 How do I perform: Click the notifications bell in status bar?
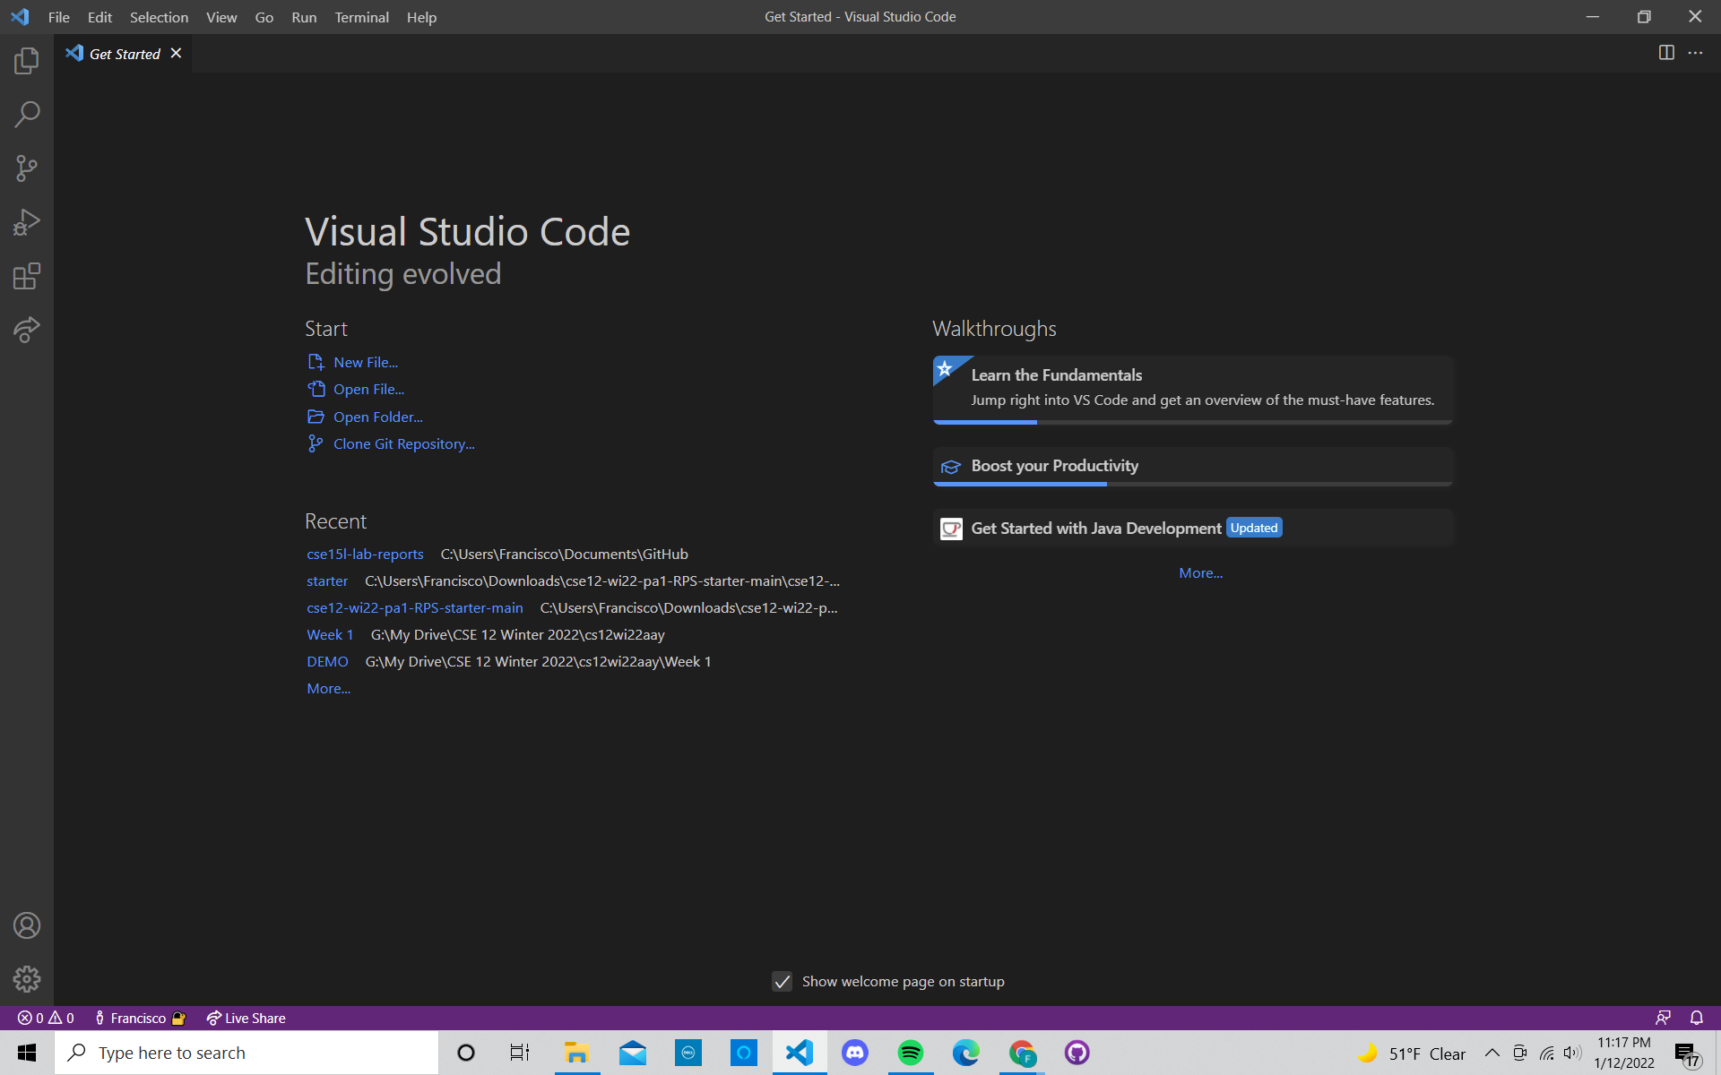coord(1696,1018)
